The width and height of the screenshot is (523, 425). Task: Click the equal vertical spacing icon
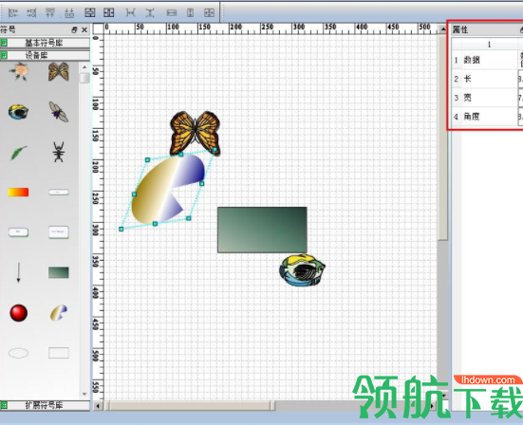(150, 13)
